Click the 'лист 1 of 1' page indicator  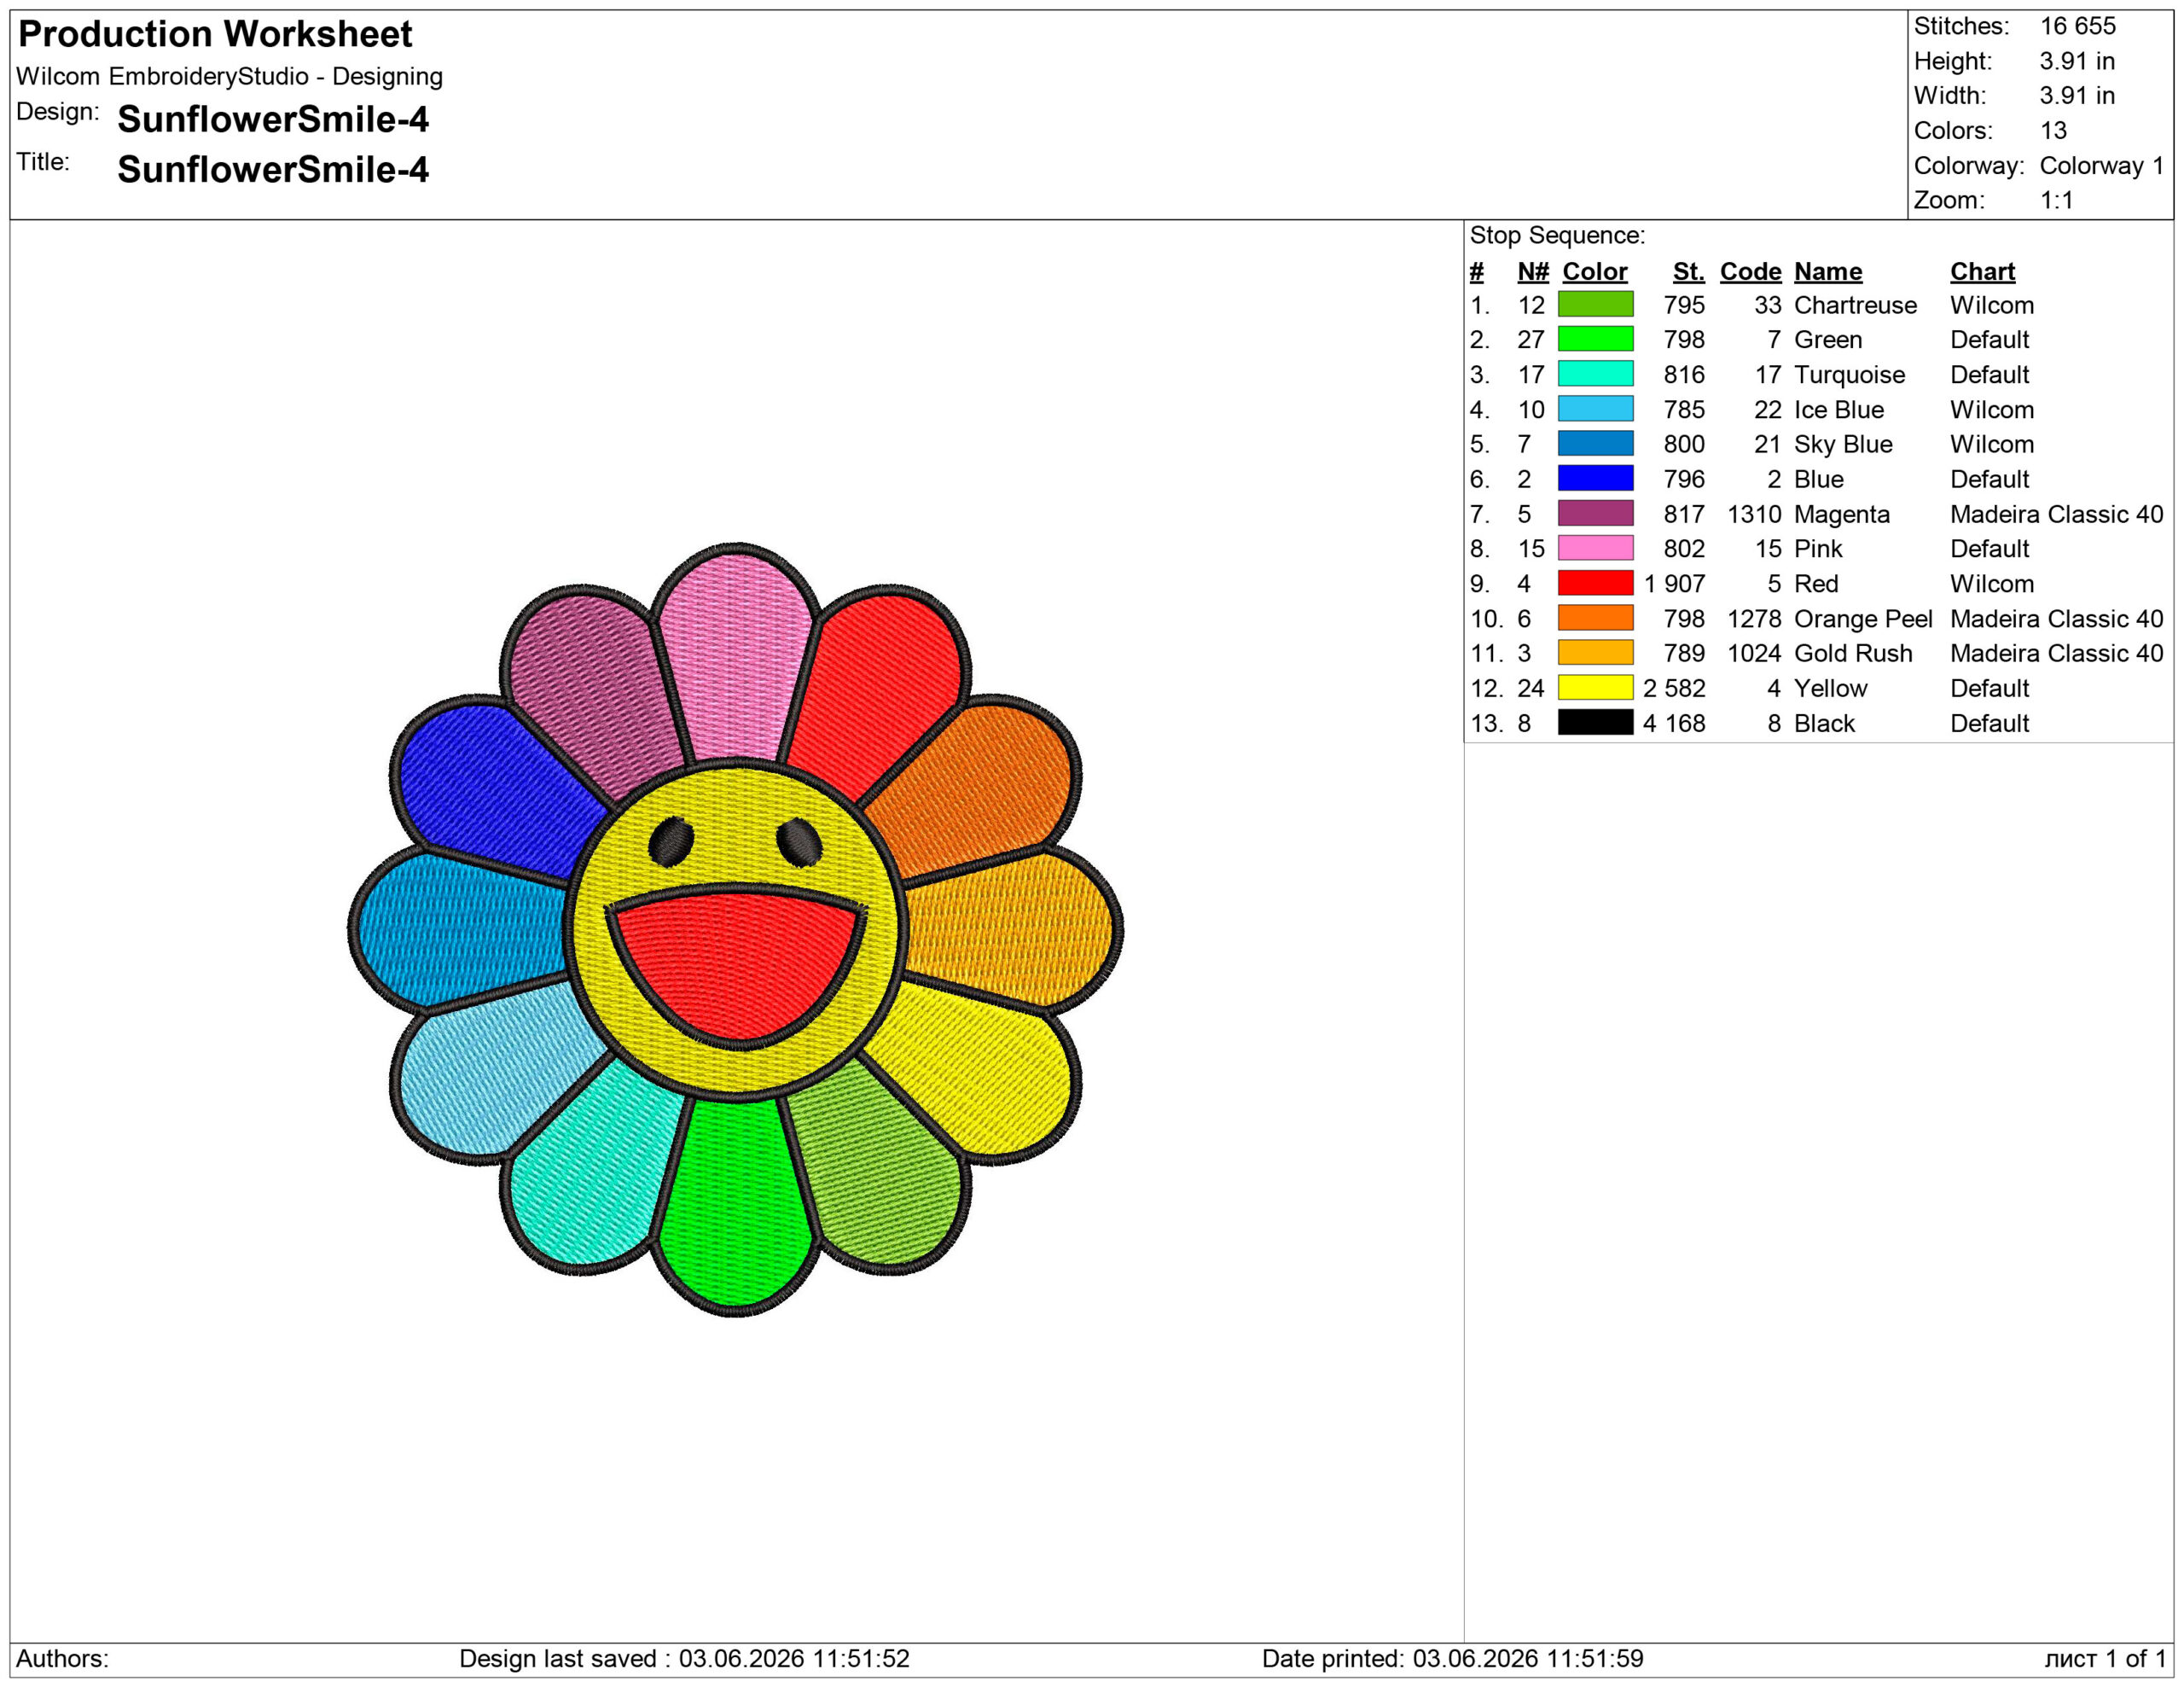point(2105,1658)
